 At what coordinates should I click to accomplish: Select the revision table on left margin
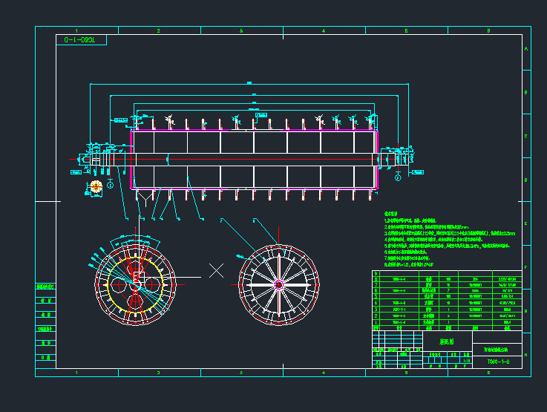(x=46, y=325)
